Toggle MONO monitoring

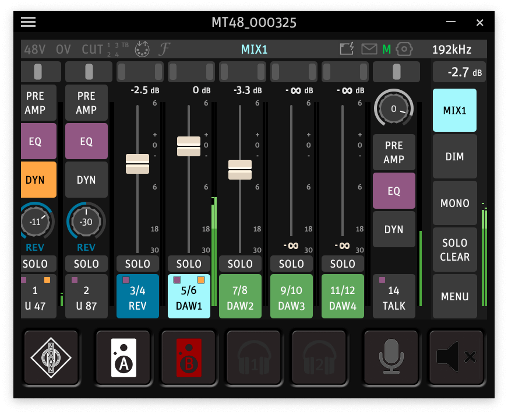(454, 204)
